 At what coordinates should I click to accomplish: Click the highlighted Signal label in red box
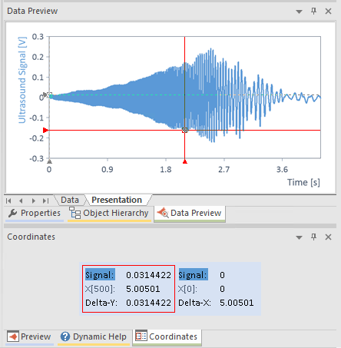pos(100,275)
